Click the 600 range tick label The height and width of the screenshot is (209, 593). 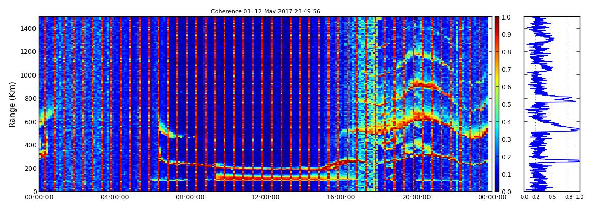[x=31, y=122]
